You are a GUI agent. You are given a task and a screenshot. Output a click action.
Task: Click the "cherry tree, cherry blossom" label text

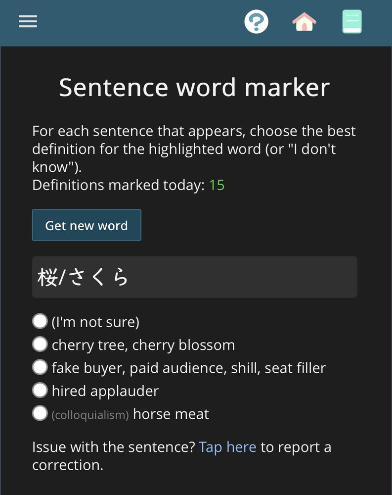(143, 345)
